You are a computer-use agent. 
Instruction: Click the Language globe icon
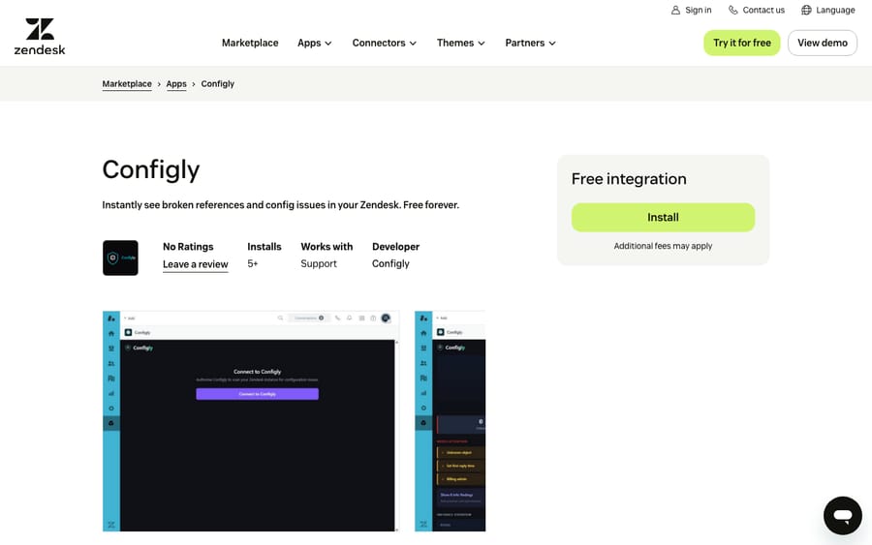coord(806,10)
